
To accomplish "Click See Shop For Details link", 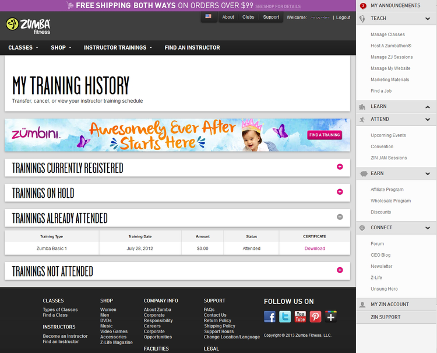I will [278, 6].
